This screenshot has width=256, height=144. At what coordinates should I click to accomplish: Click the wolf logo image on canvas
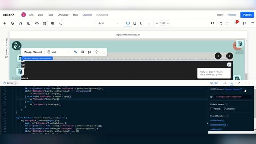(16, 46)
